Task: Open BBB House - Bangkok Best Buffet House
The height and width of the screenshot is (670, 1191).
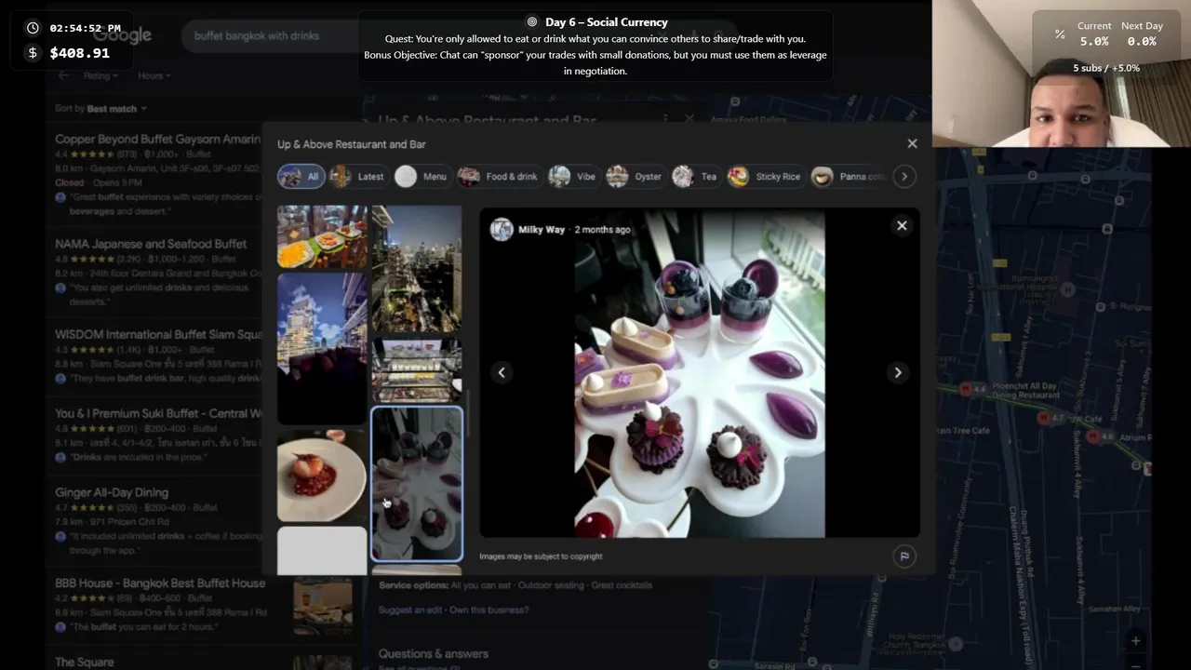Action: pos(160,583)
